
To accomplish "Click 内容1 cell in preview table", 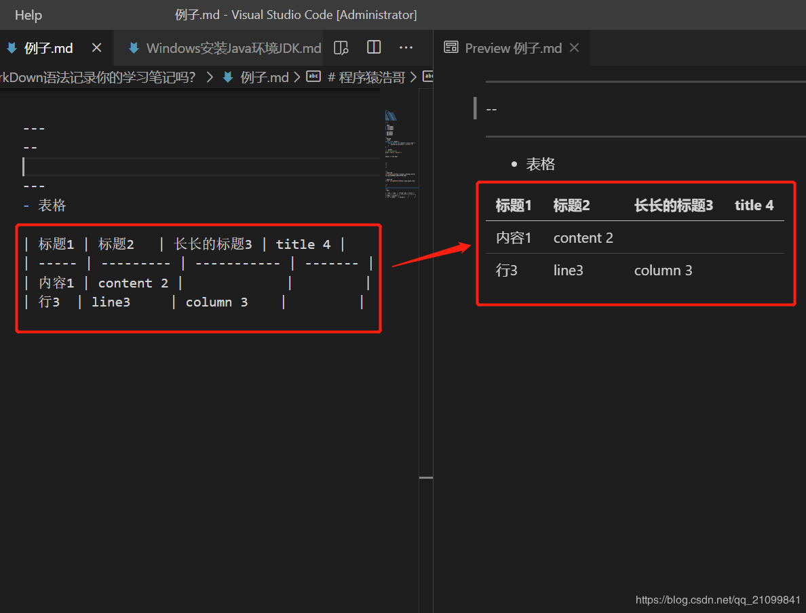I will 513,238.
